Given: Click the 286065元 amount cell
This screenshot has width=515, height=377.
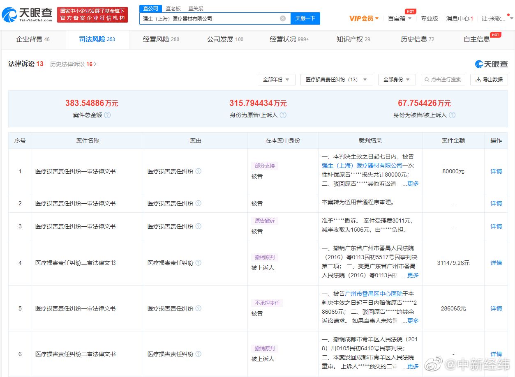Looking at the screenshot, I should (x=453, y=308).
